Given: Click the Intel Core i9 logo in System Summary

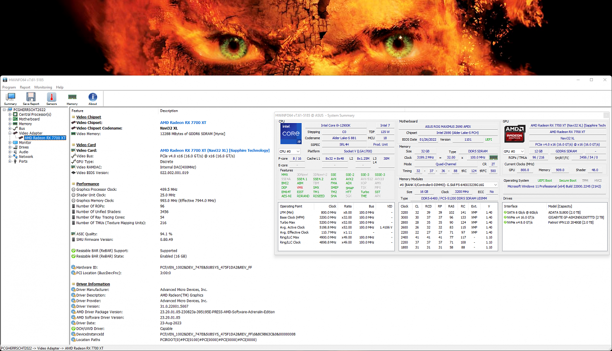Looking at the screenshot, I should 291,134.
